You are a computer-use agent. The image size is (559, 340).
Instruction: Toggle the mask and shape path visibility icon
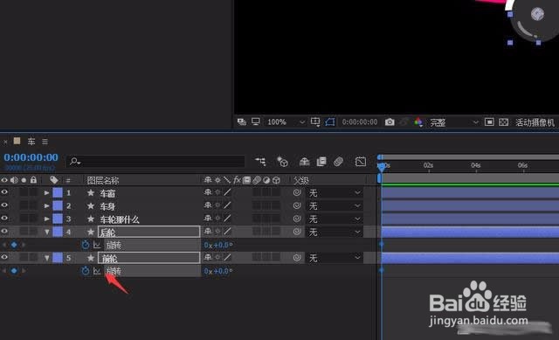(x=330, y=122)
